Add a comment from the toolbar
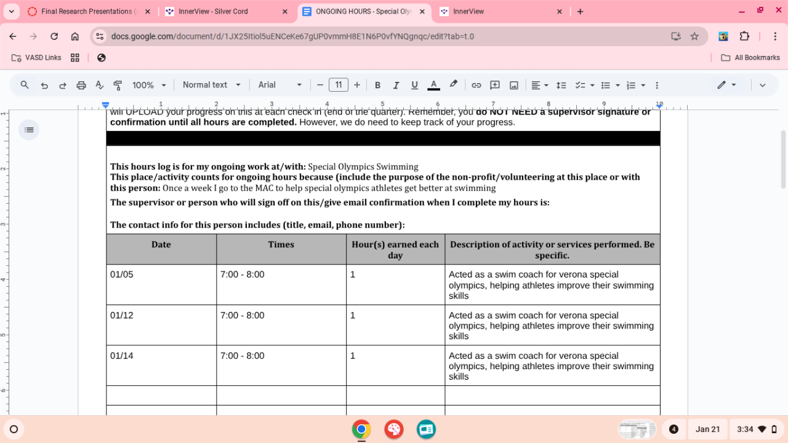This screenshot has height=443, width=788. [495, 85]
